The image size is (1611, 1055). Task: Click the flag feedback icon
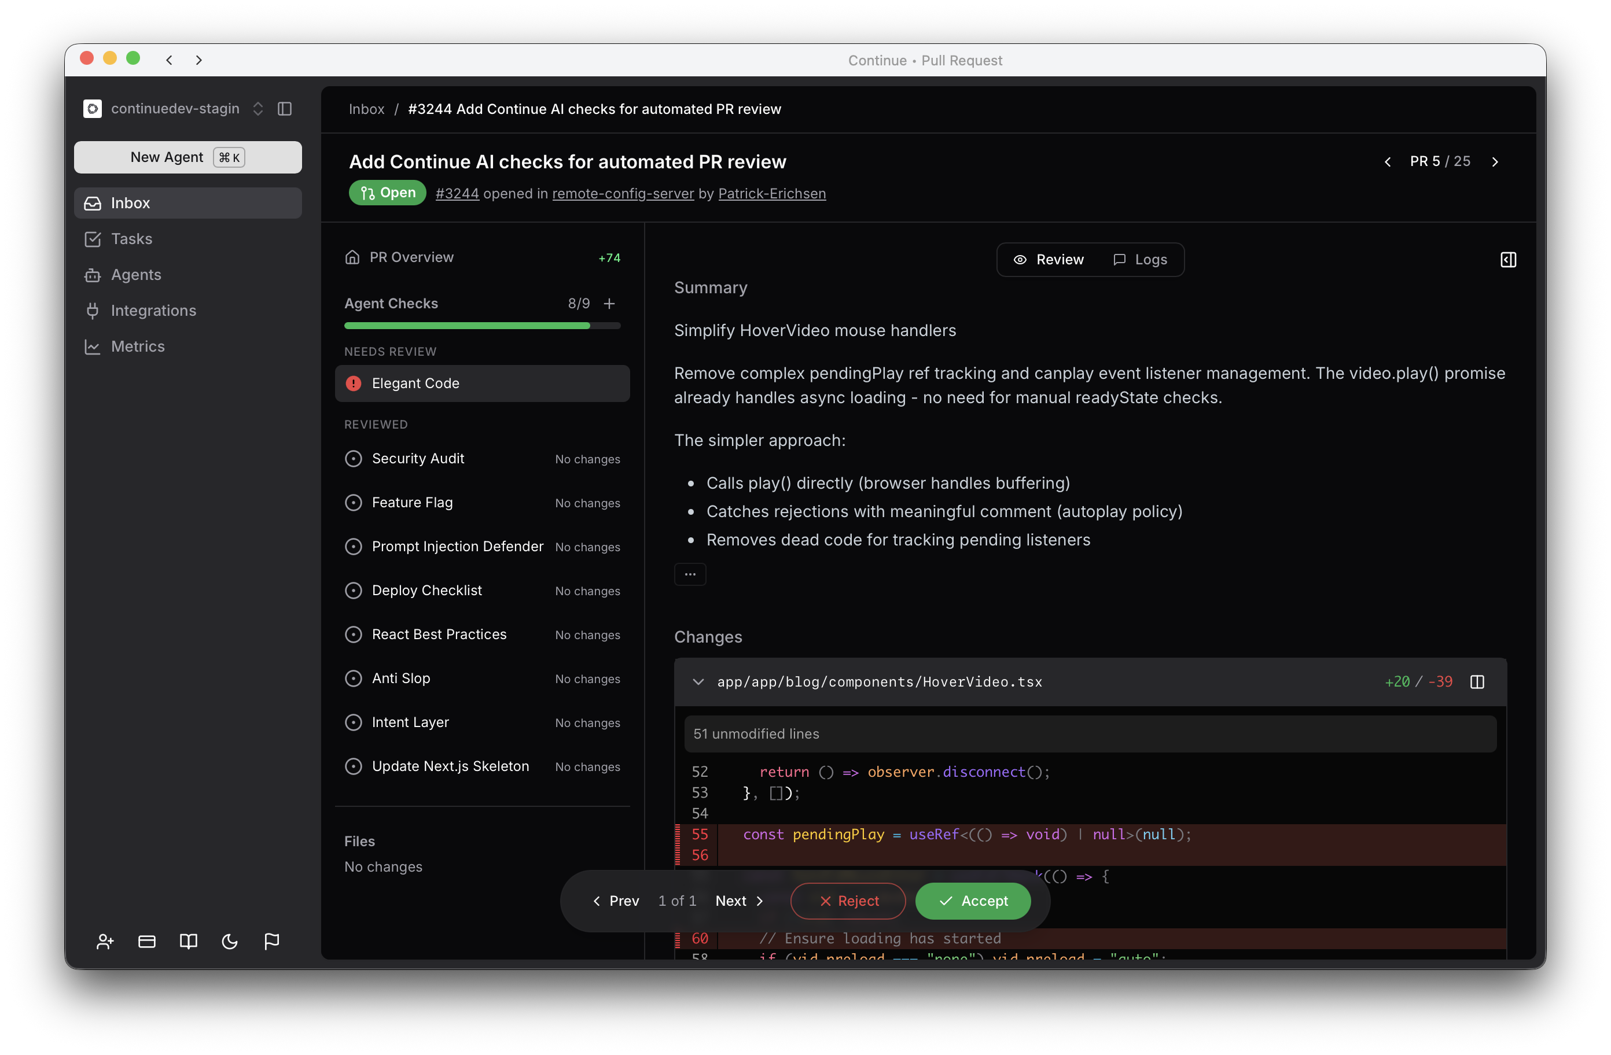click(271, 941)
